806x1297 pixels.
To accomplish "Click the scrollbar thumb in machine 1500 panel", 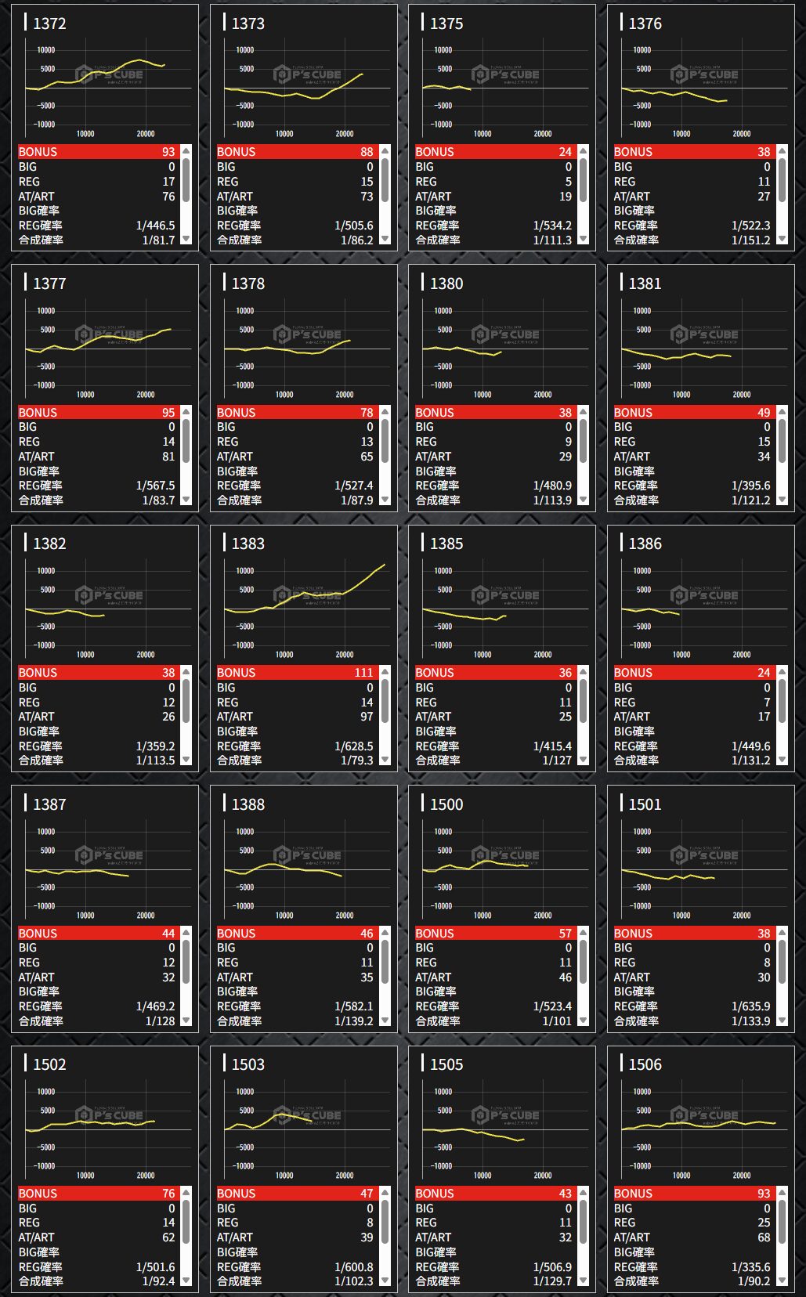I will click(583, 961).
